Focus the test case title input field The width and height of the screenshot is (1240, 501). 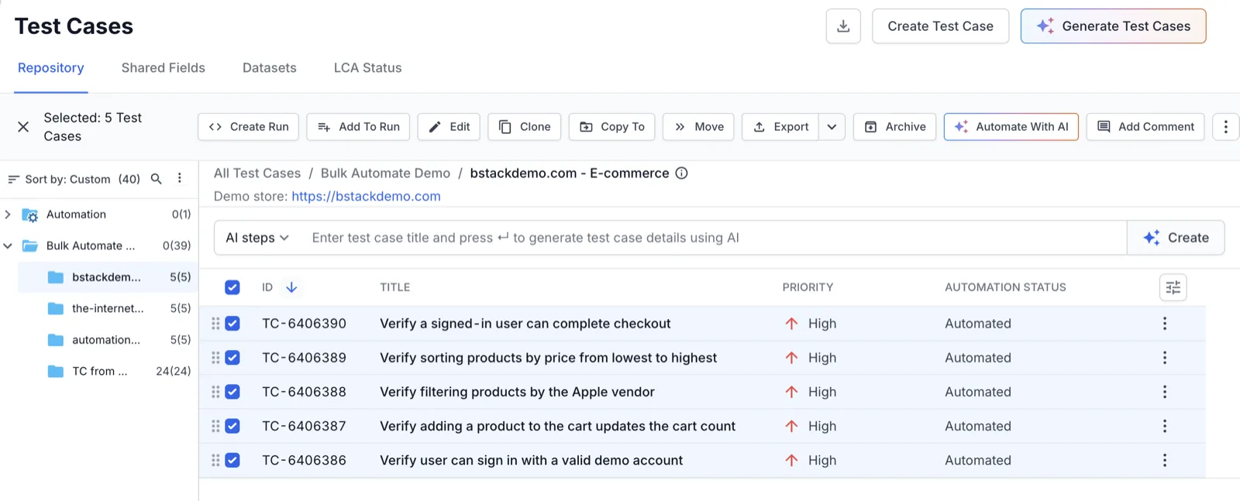(713, 238)
